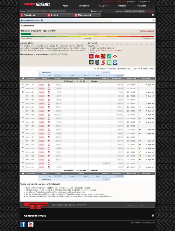Expand the Advanced search panel
The image size is (175, 231).
point(153,20)
